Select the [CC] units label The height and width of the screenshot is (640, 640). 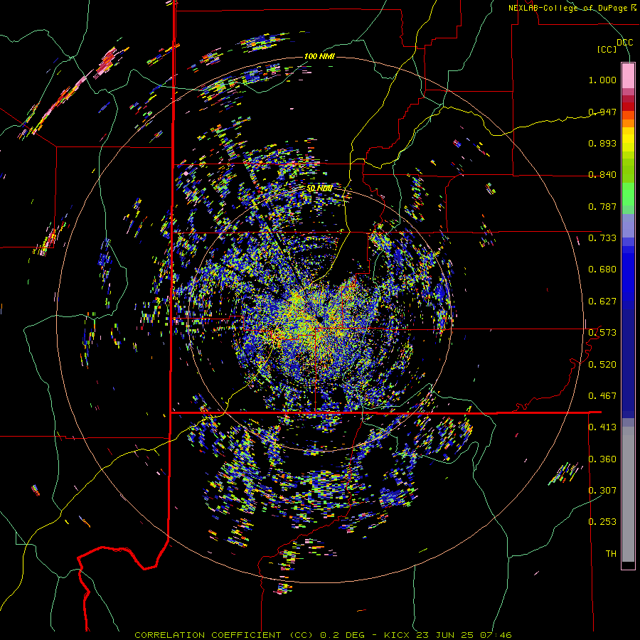click(607, 49)
